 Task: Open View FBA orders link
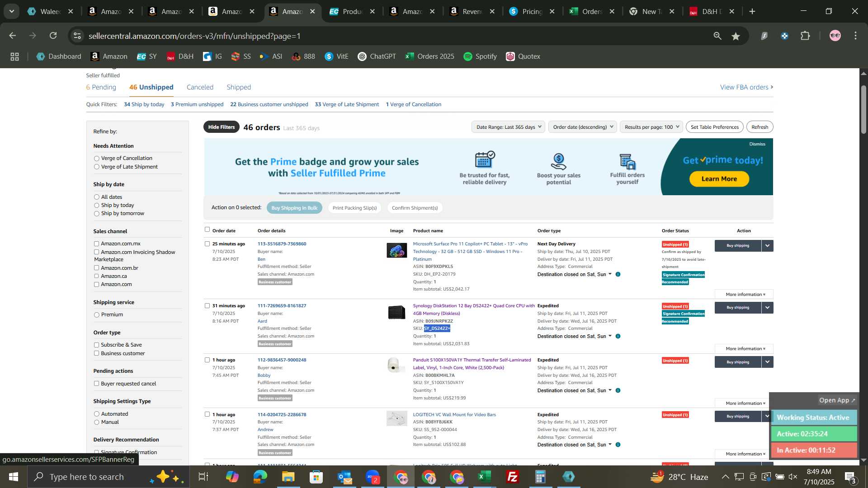pyautogui.click(x=746, y=87)
